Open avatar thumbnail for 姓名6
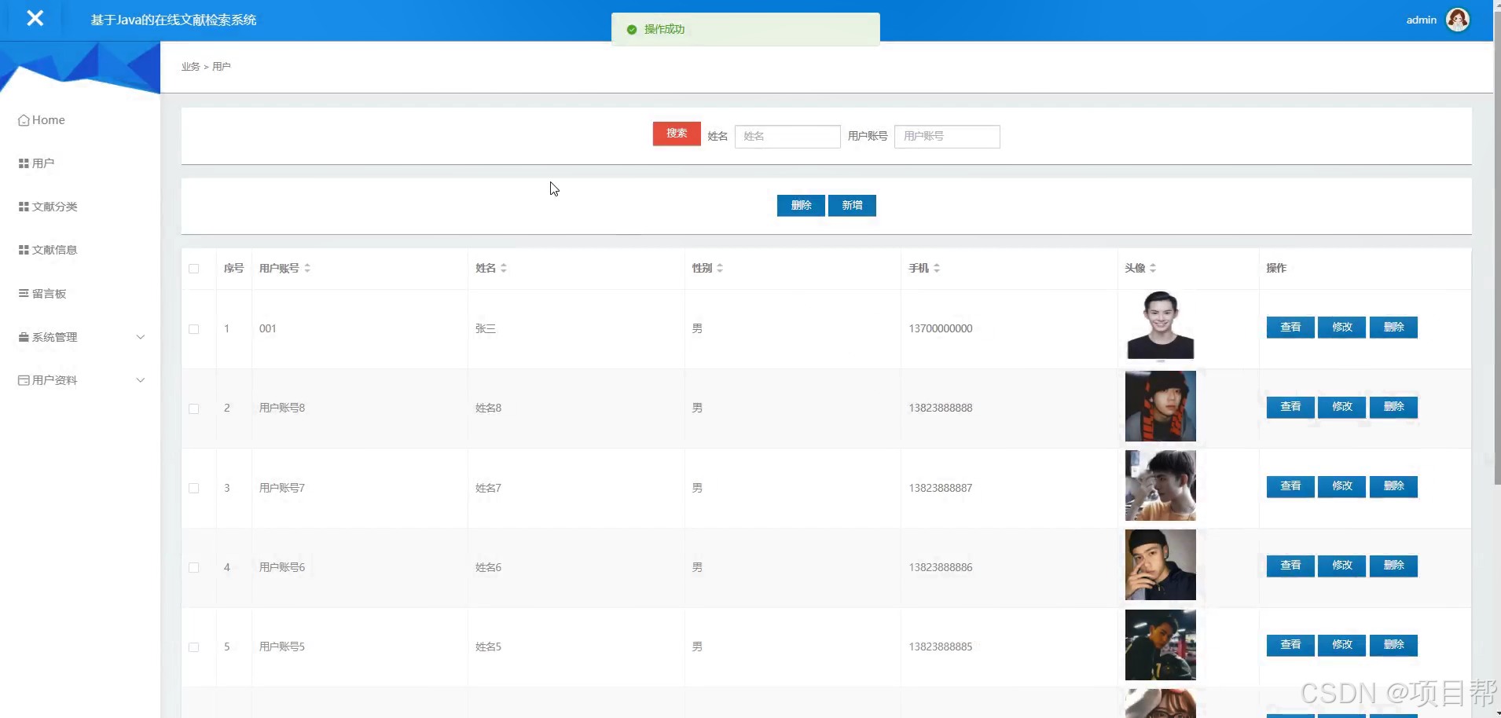The width and height of the screenshot is (1501, 718). [x=1160, y=565]
